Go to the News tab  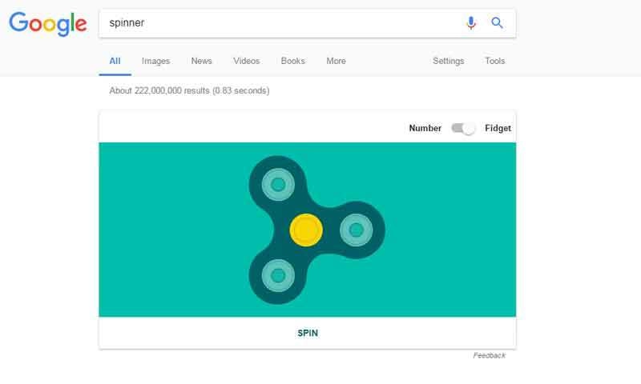201,61
